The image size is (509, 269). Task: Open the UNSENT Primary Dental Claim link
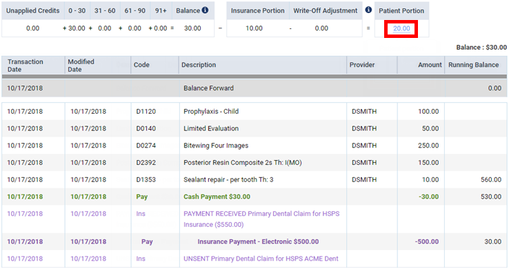coord(261,259)
